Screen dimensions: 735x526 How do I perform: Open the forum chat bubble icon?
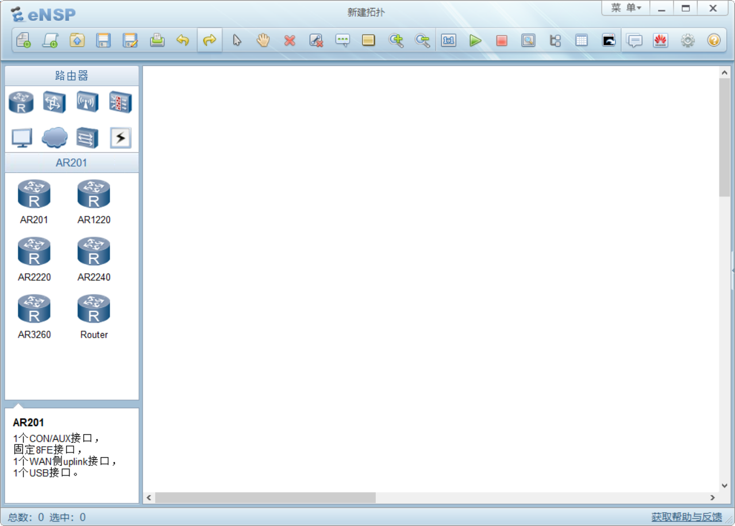point(634,41)
